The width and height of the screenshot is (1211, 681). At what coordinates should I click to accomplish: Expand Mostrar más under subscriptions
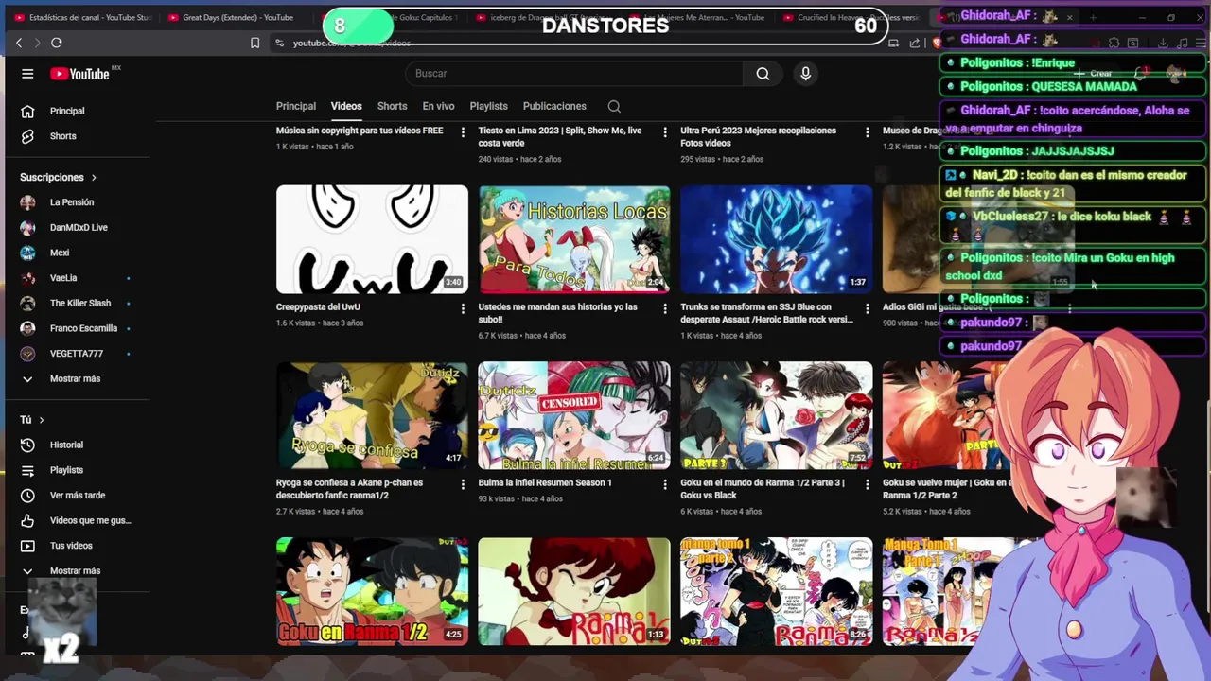75,379
